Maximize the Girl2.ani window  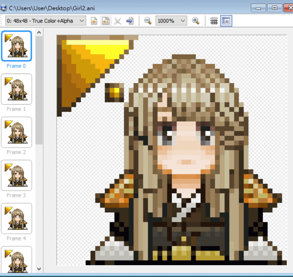click(275, 8)
